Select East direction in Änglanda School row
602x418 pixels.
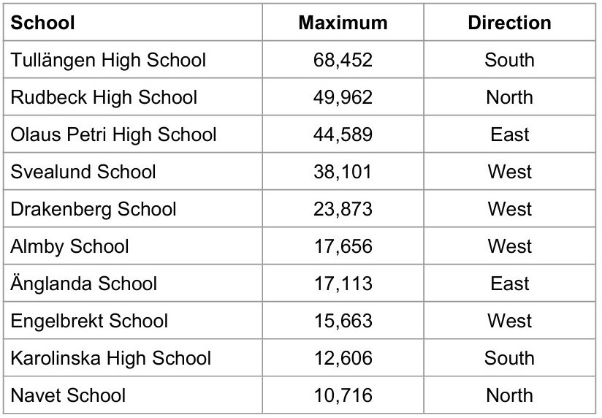click(509, 284)
